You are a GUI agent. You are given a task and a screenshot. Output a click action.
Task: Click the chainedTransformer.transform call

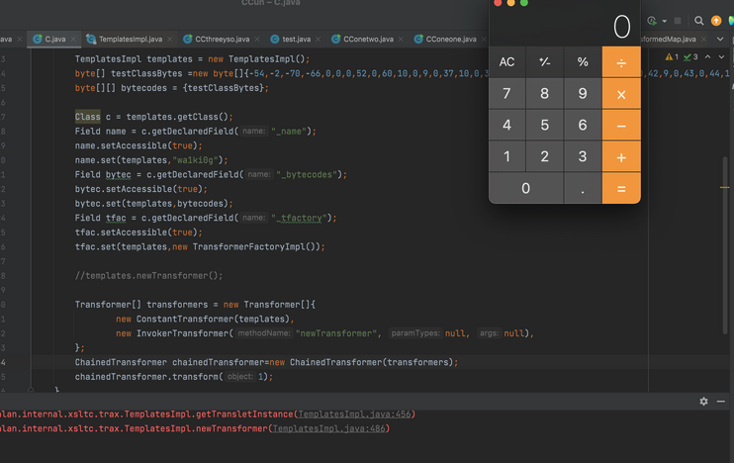[174, 377]
